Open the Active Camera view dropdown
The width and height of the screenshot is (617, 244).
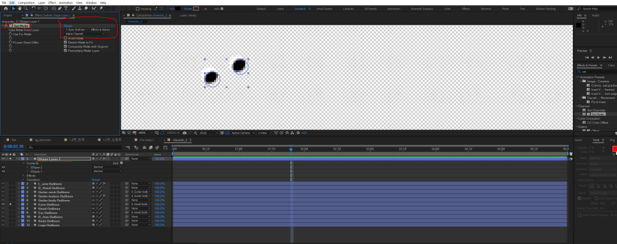pos(243,133)
